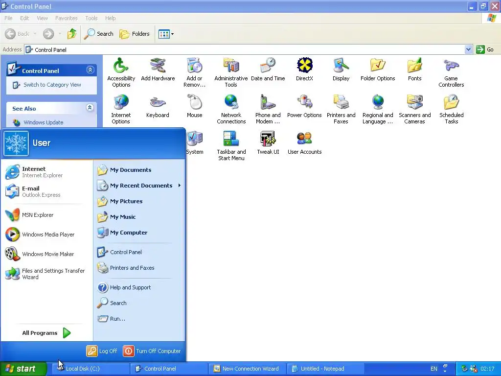Open the Fonts folder icon
Viewport: 501px width, 376px height.
[414, 70]
